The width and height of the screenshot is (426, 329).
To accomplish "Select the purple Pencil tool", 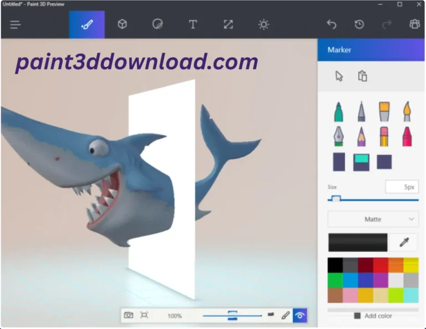I will [x=361, y=136].
